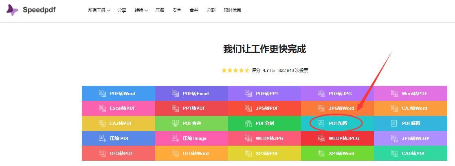Click the WEBP转JPEG tile icon
This screenshot has width=455, height=166.
(321, 138)
